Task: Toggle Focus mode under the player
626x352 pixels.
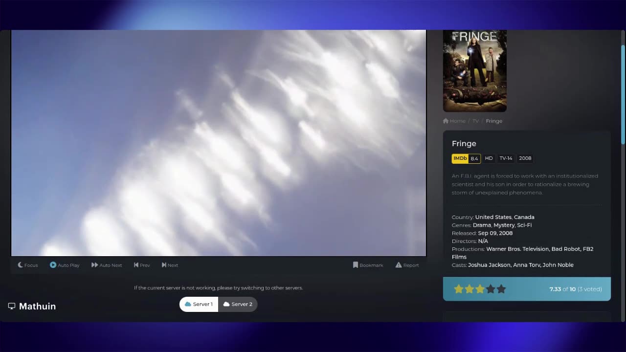Action: pyautogui.click(x=28, y=265)
